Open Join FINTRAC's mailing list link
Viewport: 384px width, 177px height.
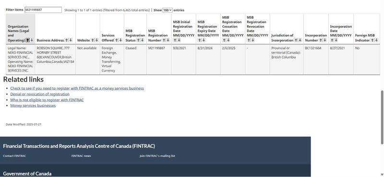[157, 156]
